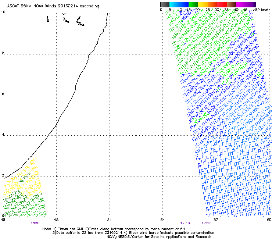Image resolution: width=272 pixels, height=239 pixels.
Task: Click the longitude label '60' on bottom axis
Action: pyautogui.click(x=269, y=220)
